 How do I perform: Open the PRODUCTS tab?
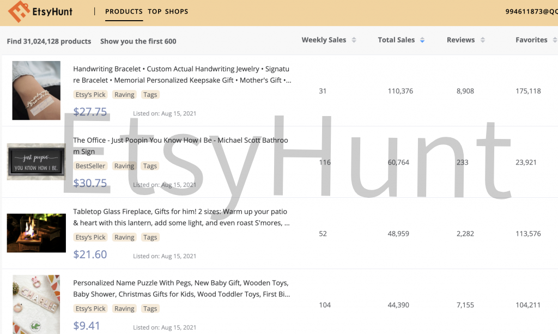click(x=124, y=11)
